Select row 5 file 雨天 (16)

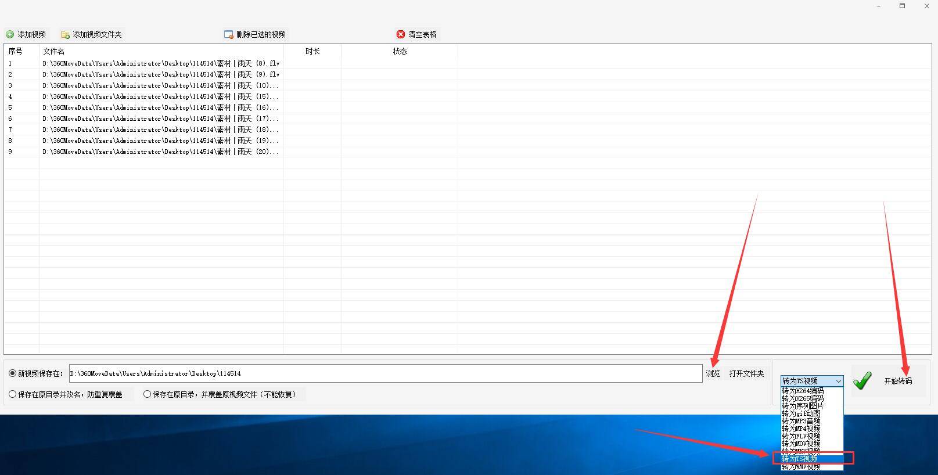161,107
